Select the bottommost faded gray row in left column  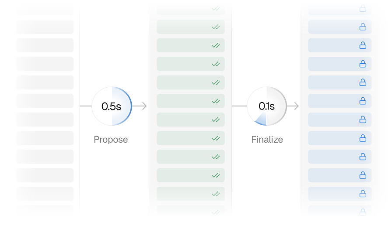pos(45,209)
